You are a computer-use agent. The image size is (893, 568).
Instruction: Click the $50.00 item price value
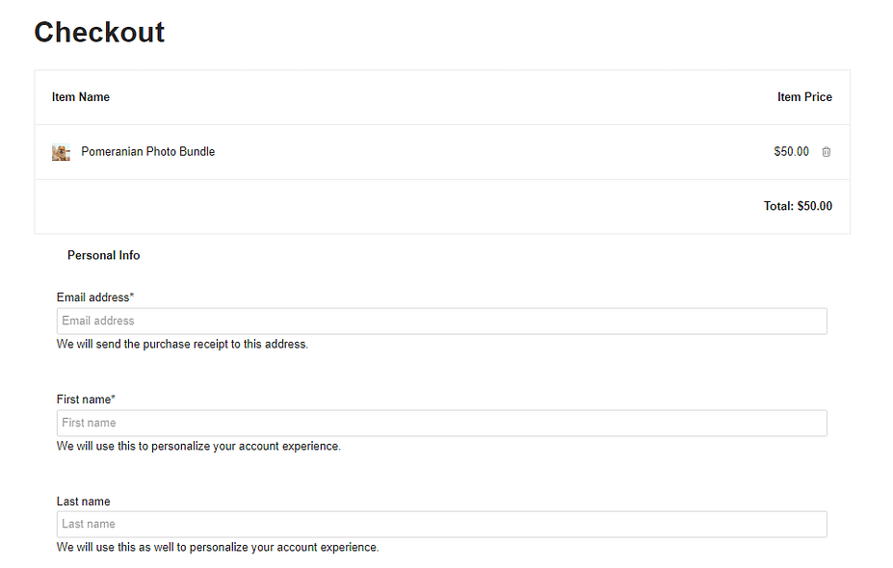click(791, 151)
